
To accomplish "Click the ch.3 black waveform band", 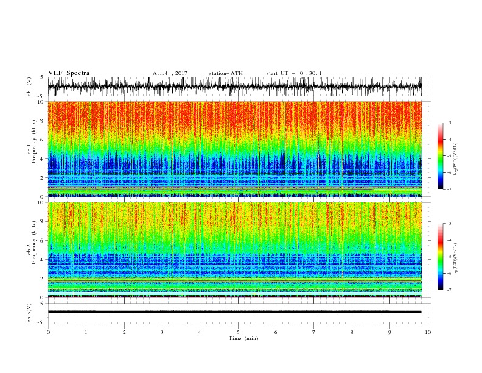I will point(234,312).
